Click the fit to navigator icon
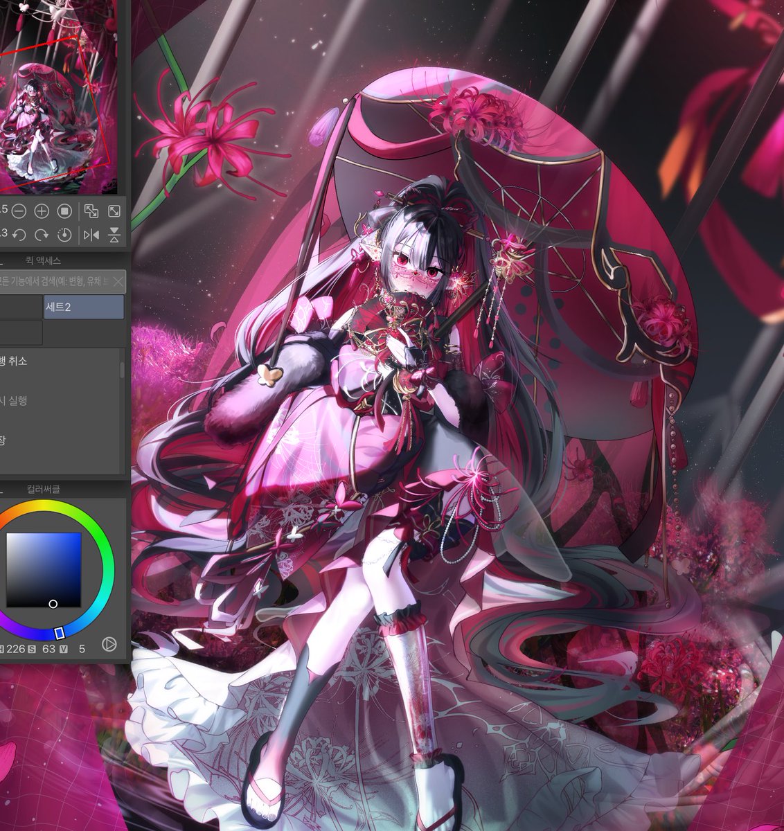The image size is (784, 831). [91, 211]
